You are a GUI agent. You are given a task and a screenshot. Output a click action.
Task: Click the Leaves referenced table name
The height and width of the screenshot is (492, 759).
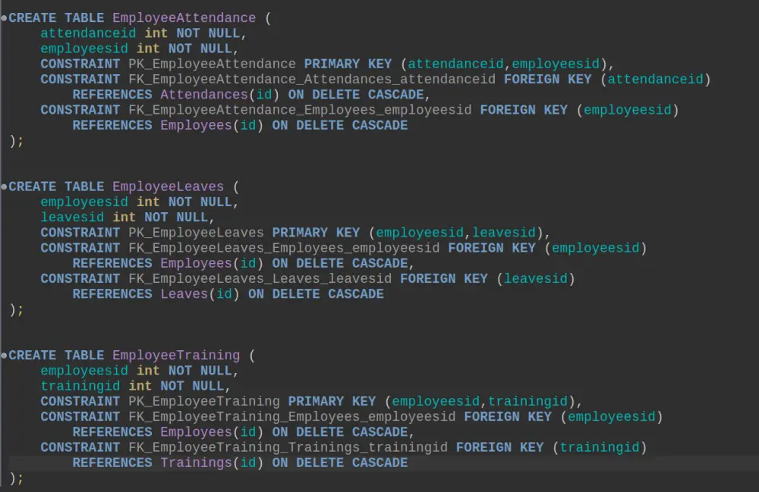pyautogui.click(x=184, y=294)
